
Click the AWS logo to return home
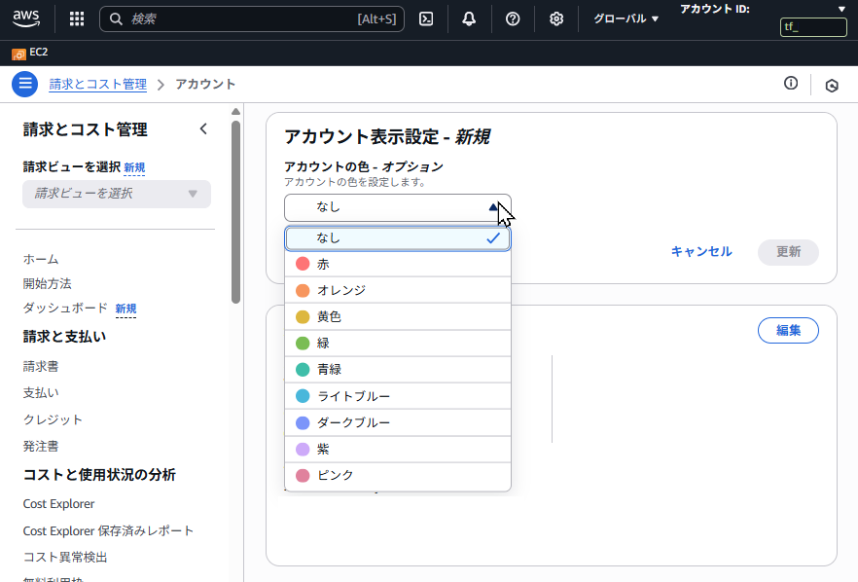26,17
